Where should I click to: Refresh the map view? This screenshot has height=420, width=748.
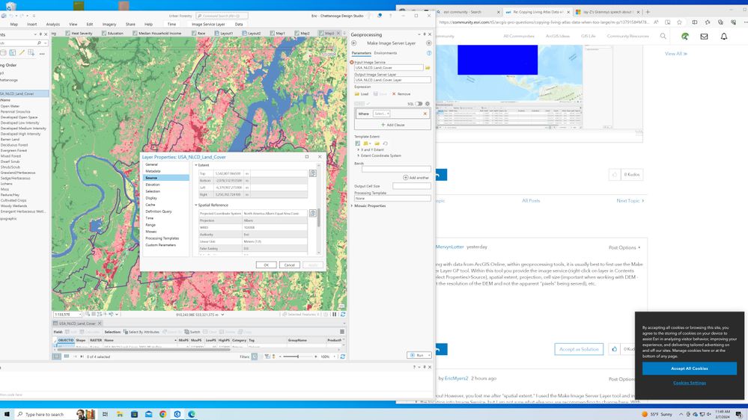coord(342,315)
